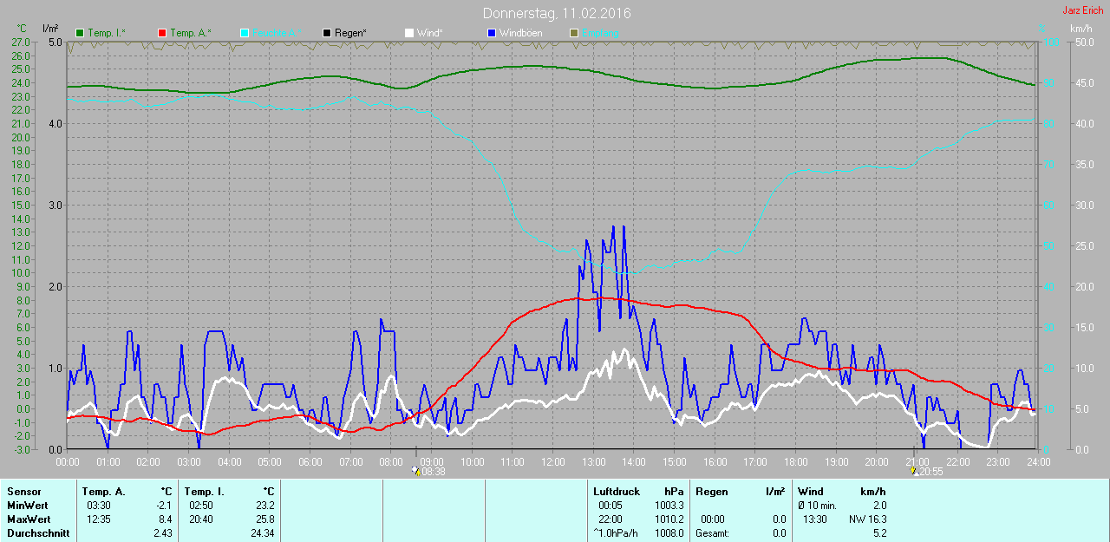Click the Luftdruck panel header

click(x=617, y=492)
